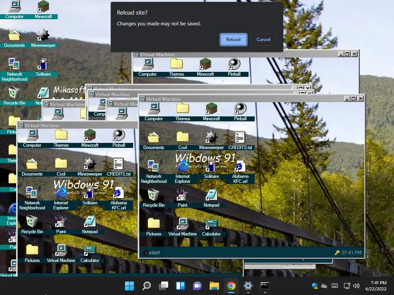This screenshot has height=295, width=394.
Task: Launch Paint in lower-left Virtual Machine window
Action: point(61,225)
